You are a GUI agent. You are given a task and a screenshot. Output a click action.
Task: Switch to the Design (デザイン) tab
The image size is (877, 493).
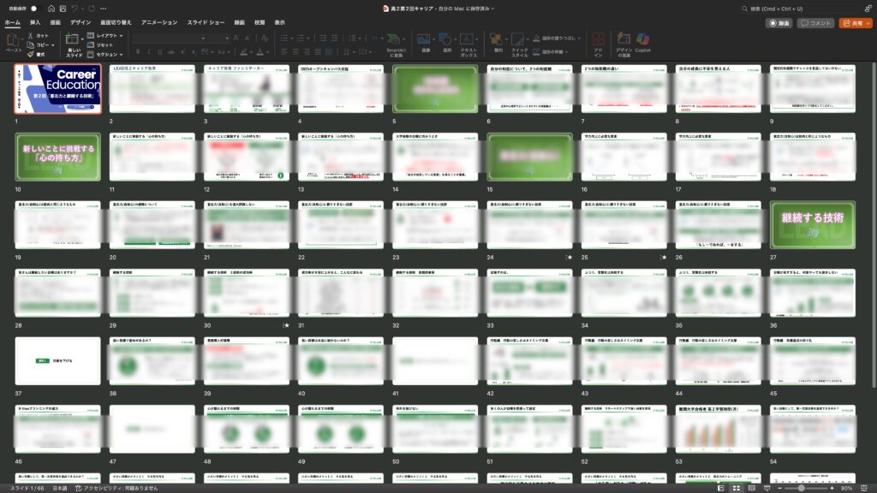click(81, 22)
